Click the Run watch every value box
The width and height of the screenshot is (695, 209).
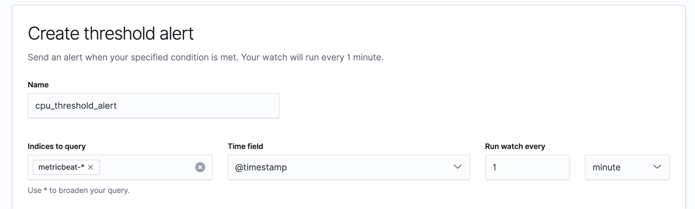coord(527,167)
